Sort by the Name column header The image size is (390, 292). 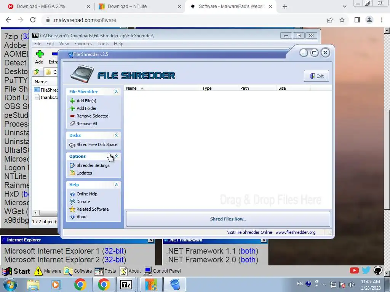click(161, 88)
